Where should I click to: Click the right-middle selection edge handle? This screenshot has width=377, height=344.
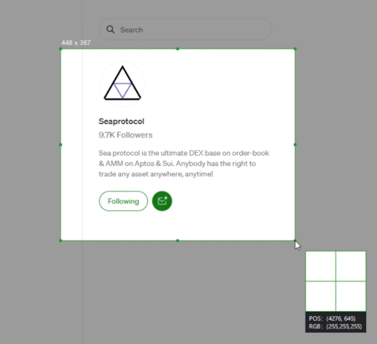[x=295, y=145]
